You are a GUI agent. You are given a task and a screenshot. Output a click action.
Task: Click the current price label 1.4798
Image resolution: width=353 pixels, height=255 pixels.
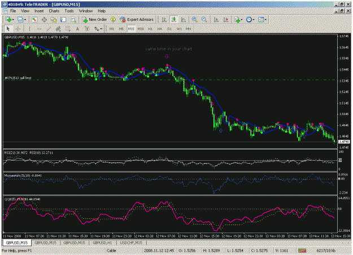pos(344,142)
